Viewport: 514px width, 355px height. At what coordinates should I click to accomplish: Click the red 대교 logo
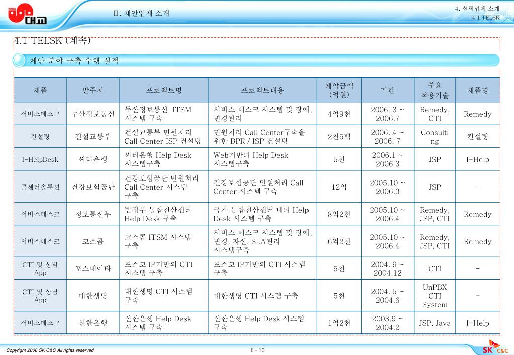pos(28,14)
